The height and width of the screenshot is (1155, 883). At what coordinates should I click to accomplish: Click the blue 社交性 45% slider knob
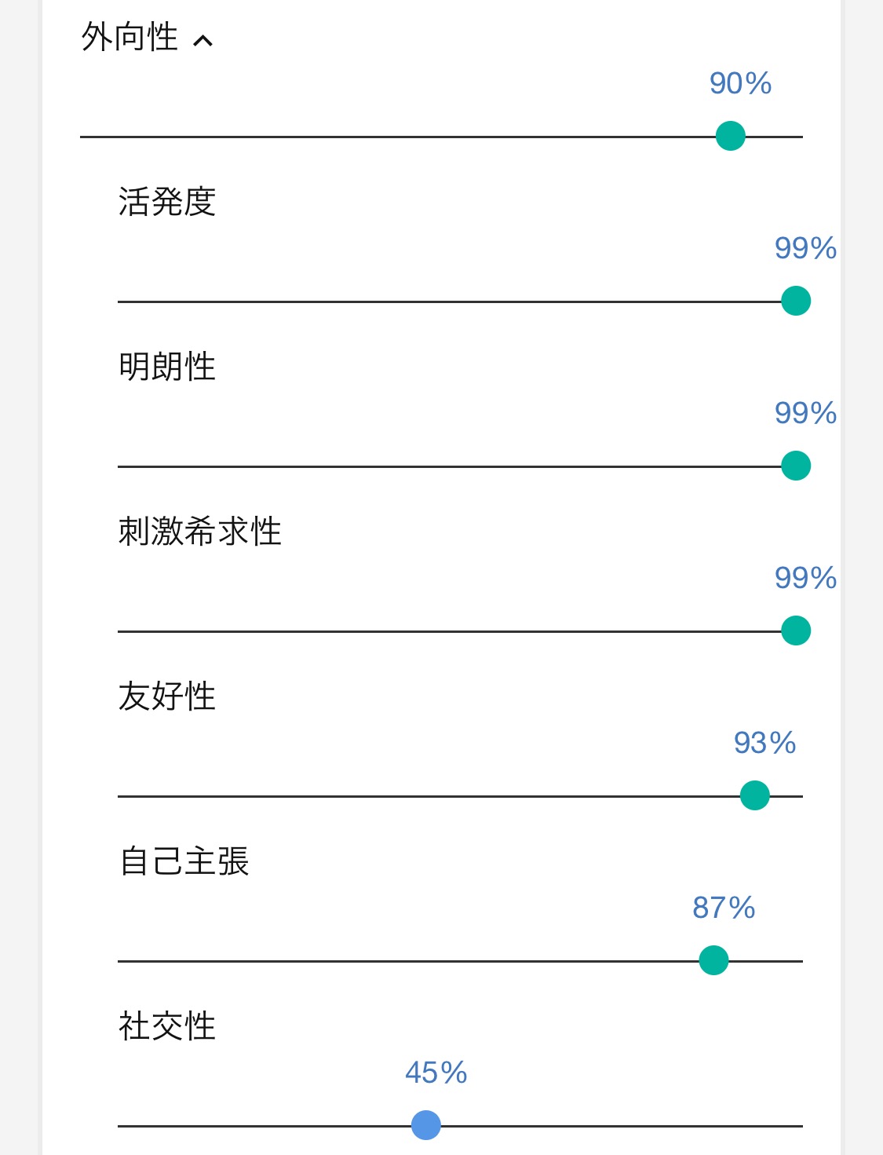[x=426, y=1125]
